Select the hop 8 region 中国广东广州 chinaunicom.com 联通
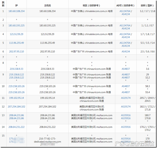This screenshot has width=157, height=148. click(92, 69)
